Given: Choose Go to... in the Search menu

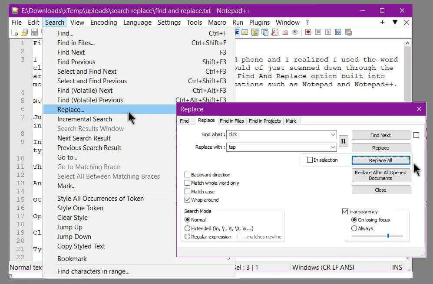Looking at the screenshot, I should [x=109, y=157].
